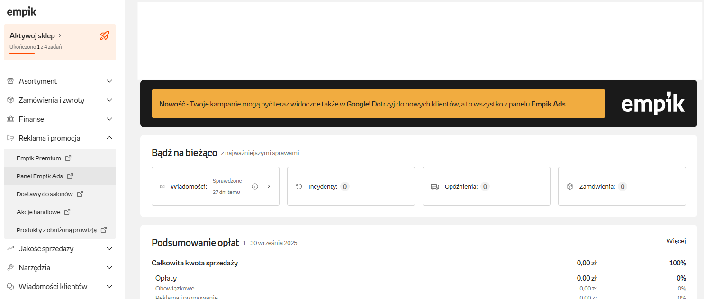This screenshot has height=299, width=704.
Task: Click the Asortyment store icon
Action: [10, 81]
